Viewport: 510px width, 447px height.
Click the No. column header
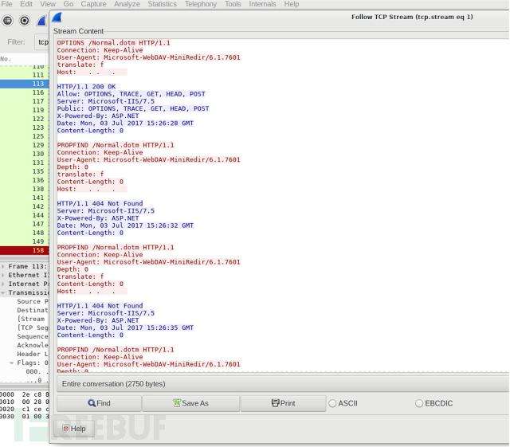[25, 59]
